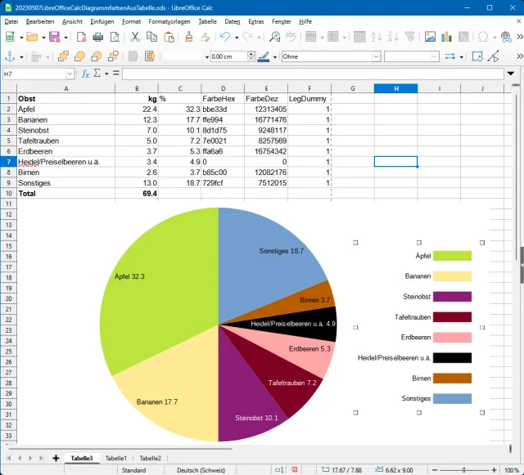Click the Cut scissors icon
This screenshot has height=475, width=524.
134,37
